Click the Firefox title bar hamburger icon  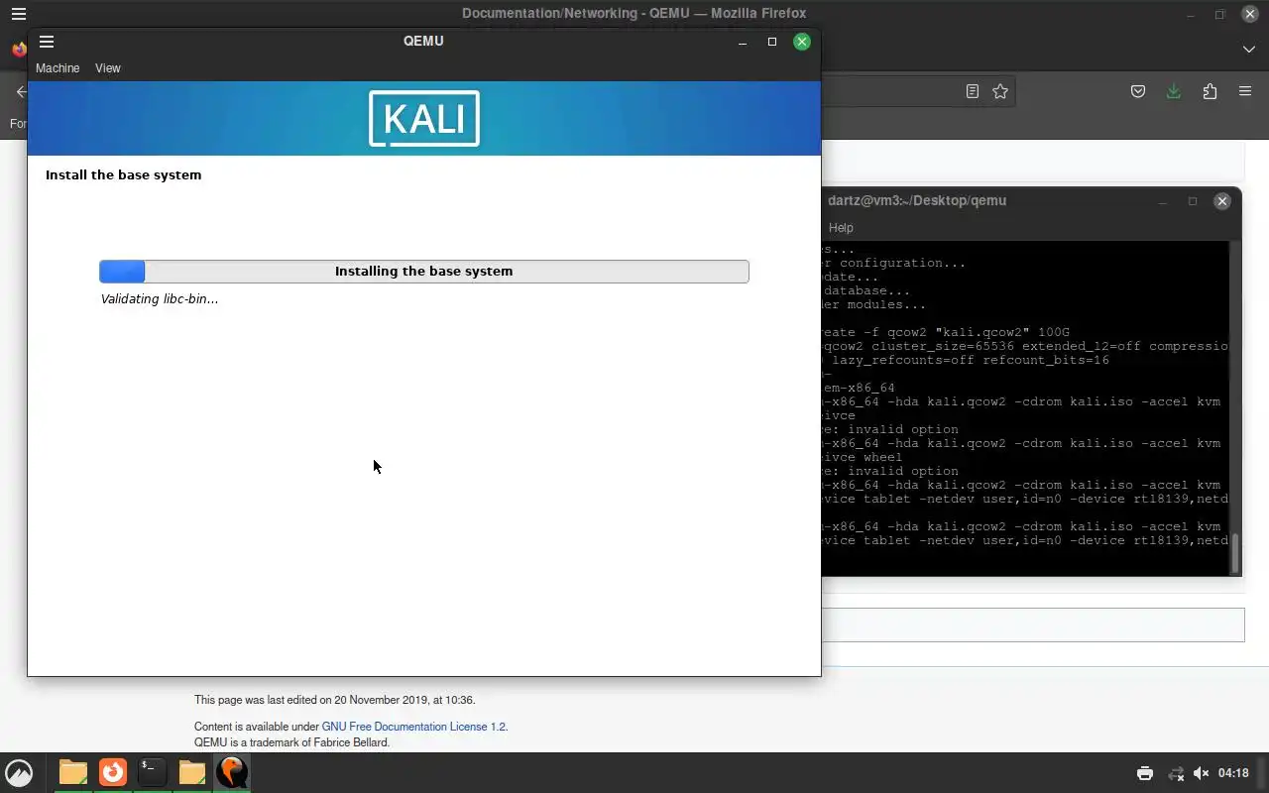point(19,14)
